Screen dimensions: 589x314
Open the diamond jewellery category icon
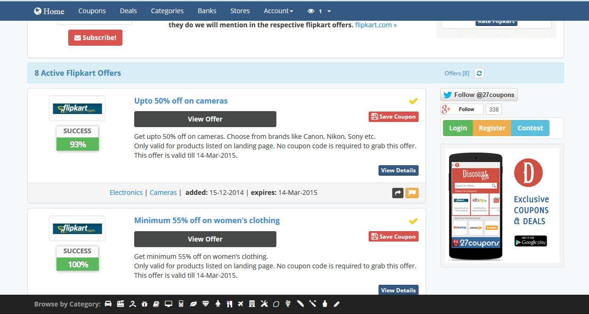coord(205,304)
